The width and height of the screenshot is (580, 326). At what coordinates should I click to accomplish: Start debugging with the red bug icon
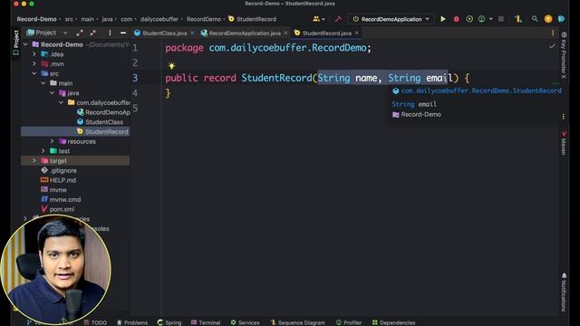point(457,19)
